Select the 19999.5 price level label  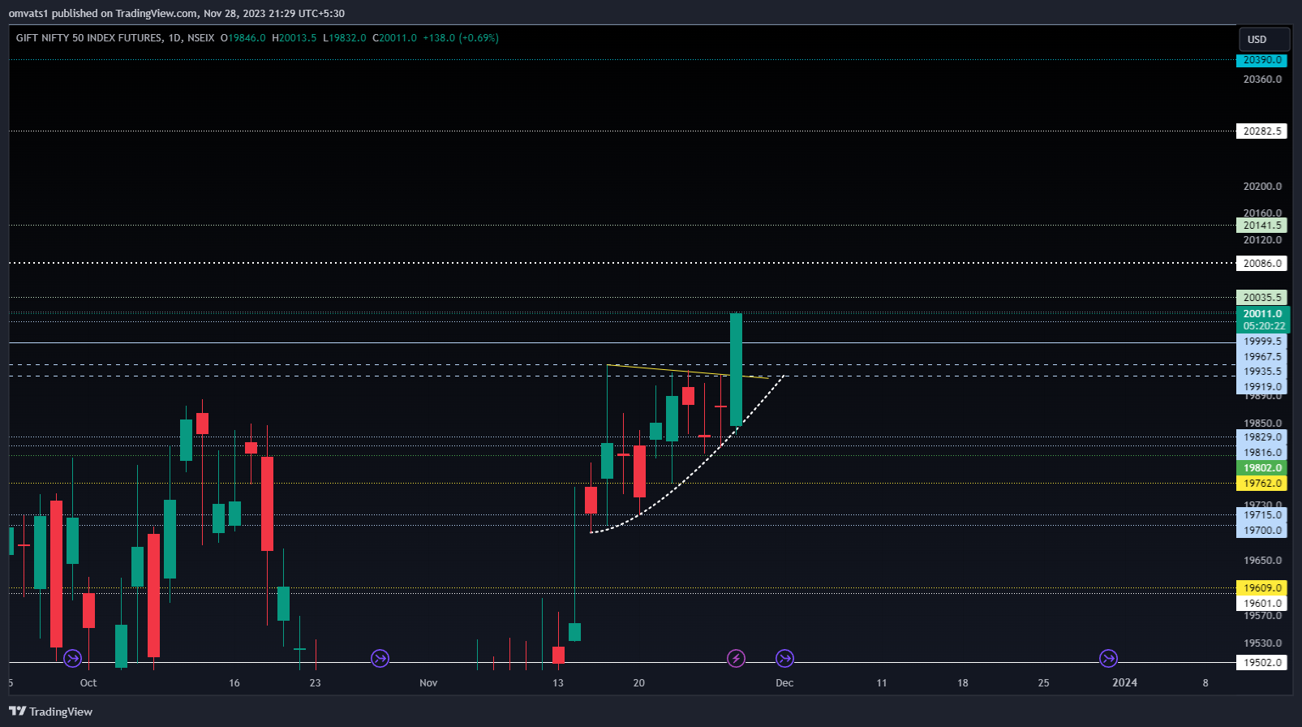tap(1261, 342)
